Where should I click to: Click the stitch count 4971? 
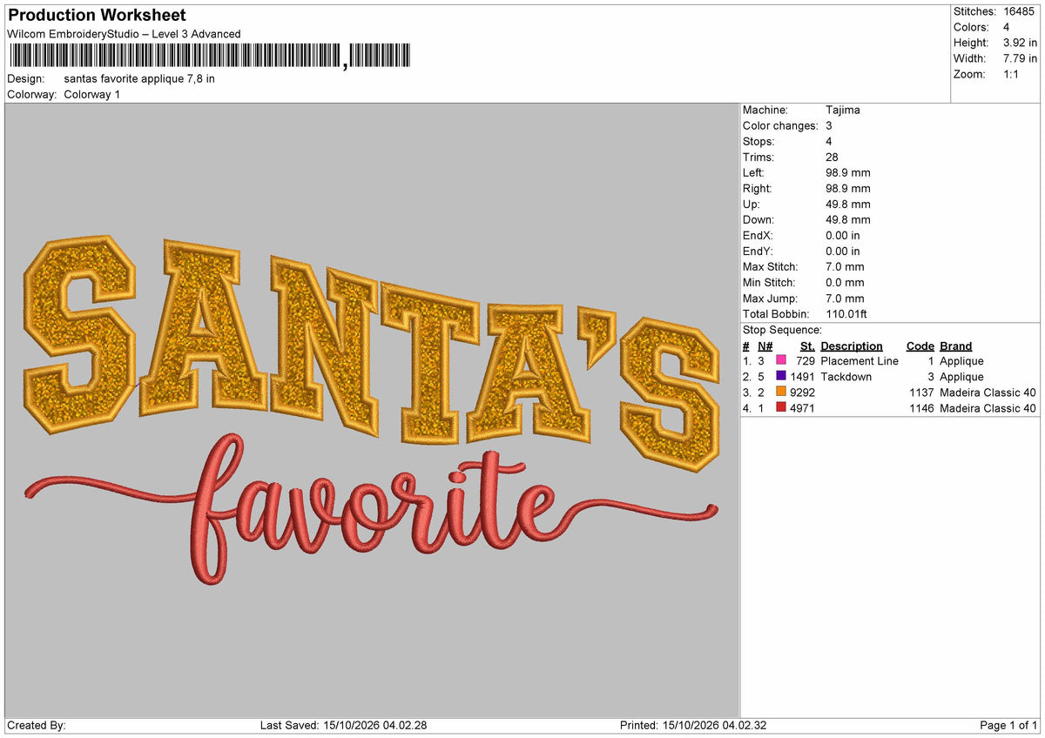[802, 407]
